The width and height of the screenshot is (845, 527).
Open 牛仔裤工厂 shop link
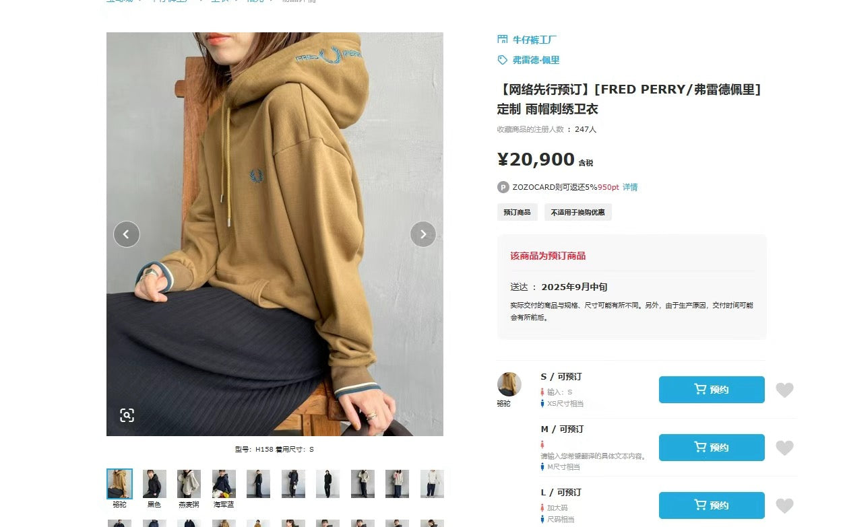[534, 40]
